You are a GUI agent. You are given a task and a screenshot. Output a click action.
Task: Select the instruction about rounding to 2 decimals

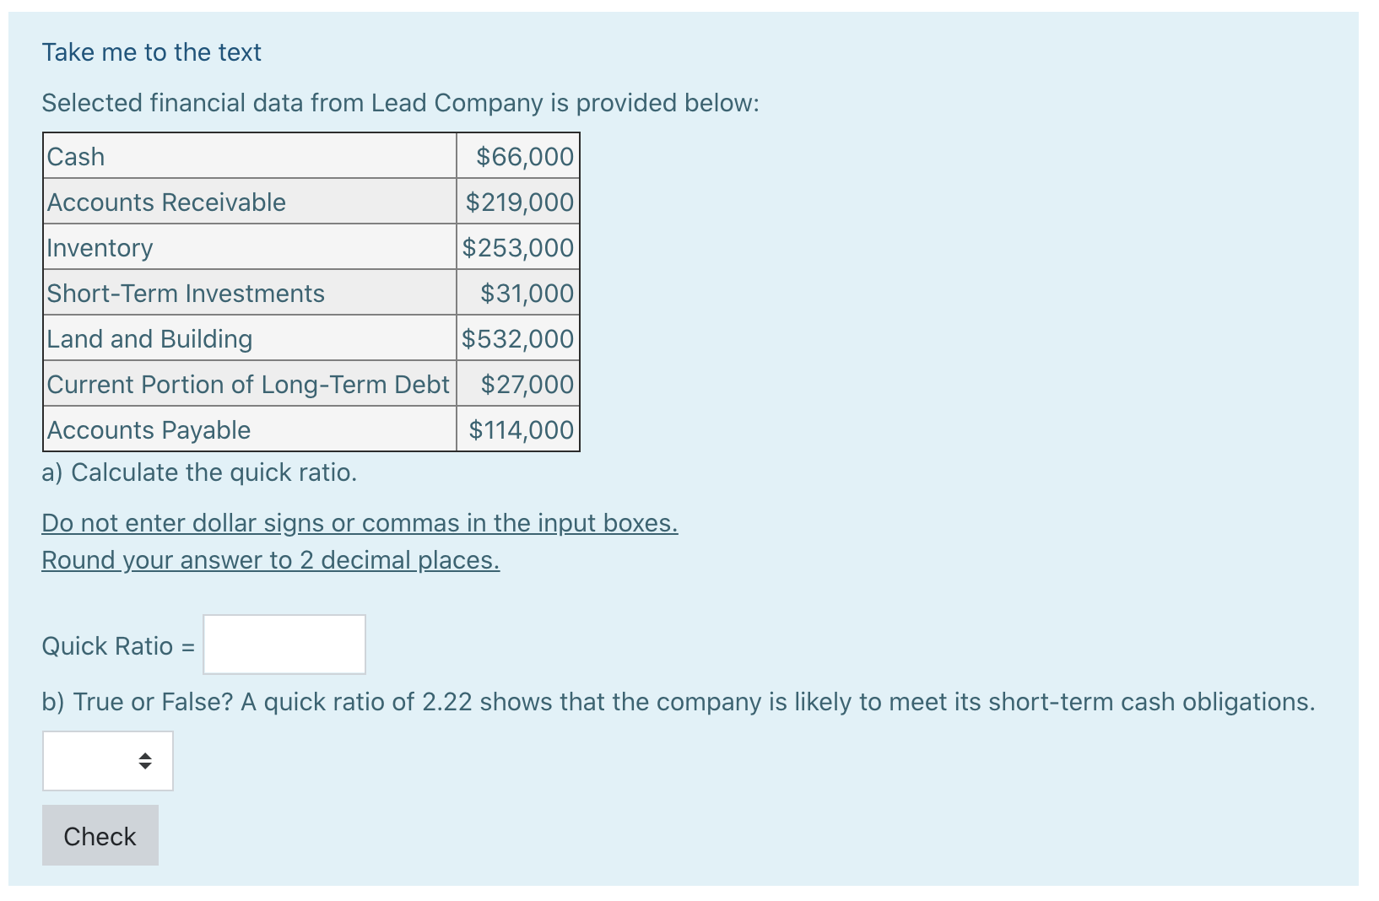coord(270,559)
